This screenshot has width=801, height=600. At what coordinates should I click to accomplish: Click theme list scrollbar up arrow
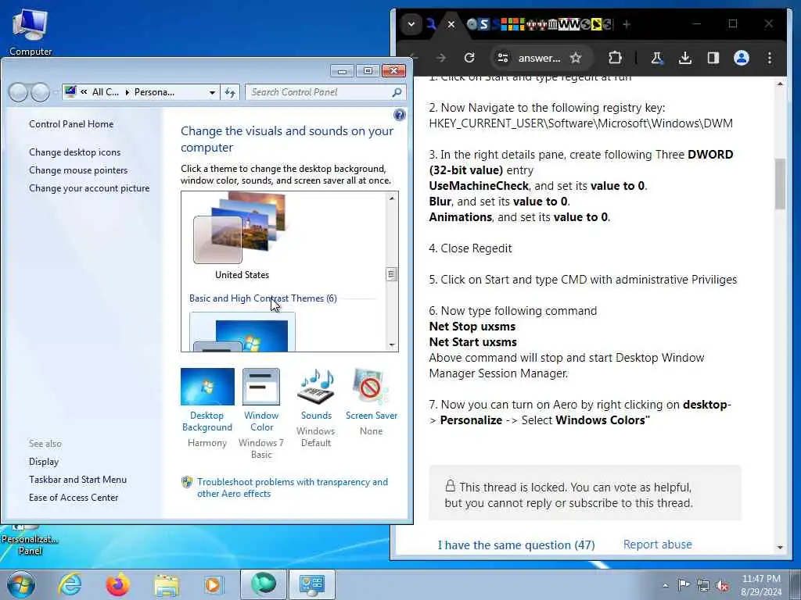coord(392,198)
